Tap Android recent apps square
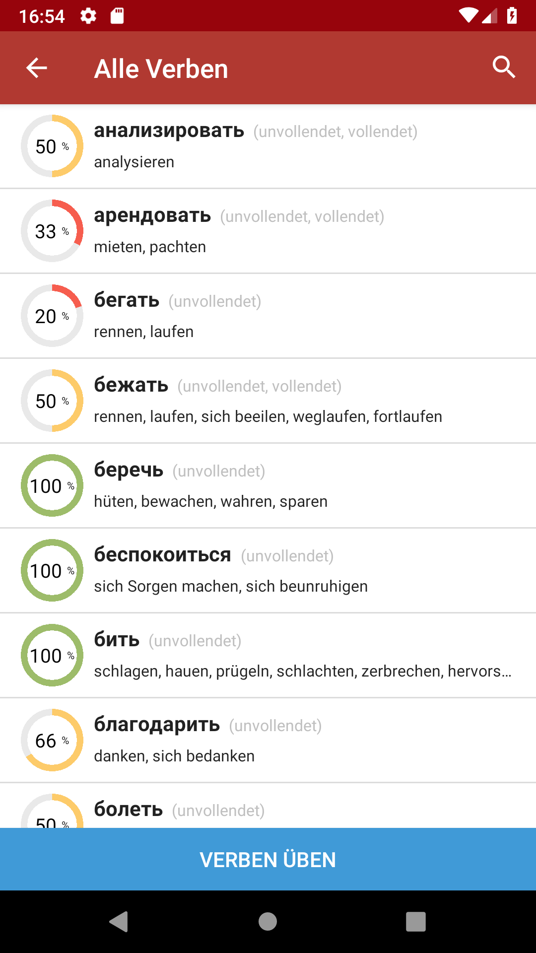 pos(416,922)
